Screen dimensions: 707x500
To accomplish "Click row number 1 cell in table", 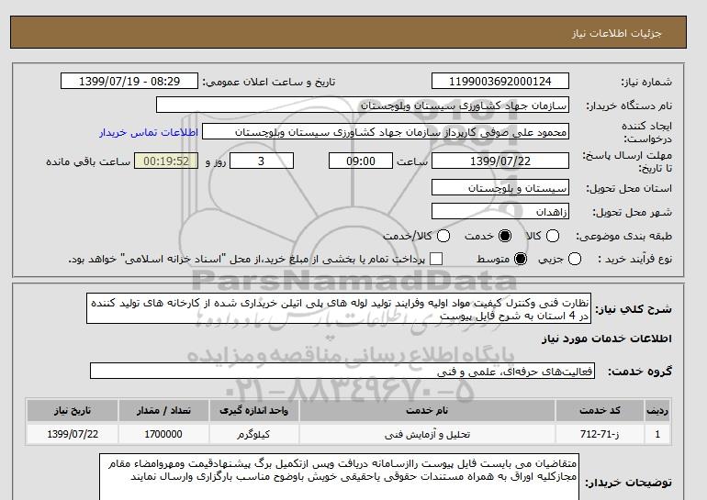I will [x=657, y=434].
